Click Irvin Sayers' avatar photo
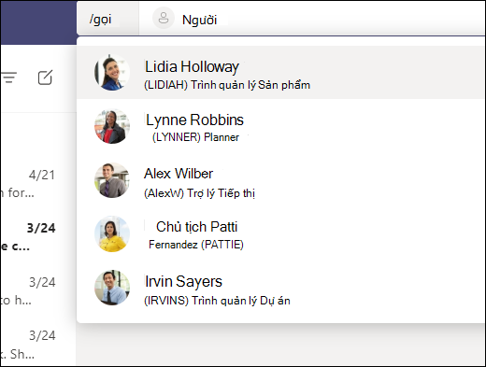Image resolution: width=486 pixels, height=367 pixels. point(112,288)
